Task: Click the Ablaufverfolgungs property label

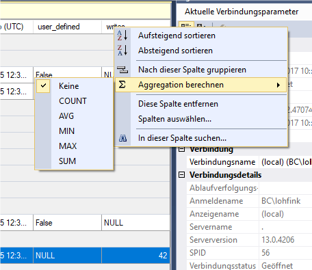Action: coord(224,188)
